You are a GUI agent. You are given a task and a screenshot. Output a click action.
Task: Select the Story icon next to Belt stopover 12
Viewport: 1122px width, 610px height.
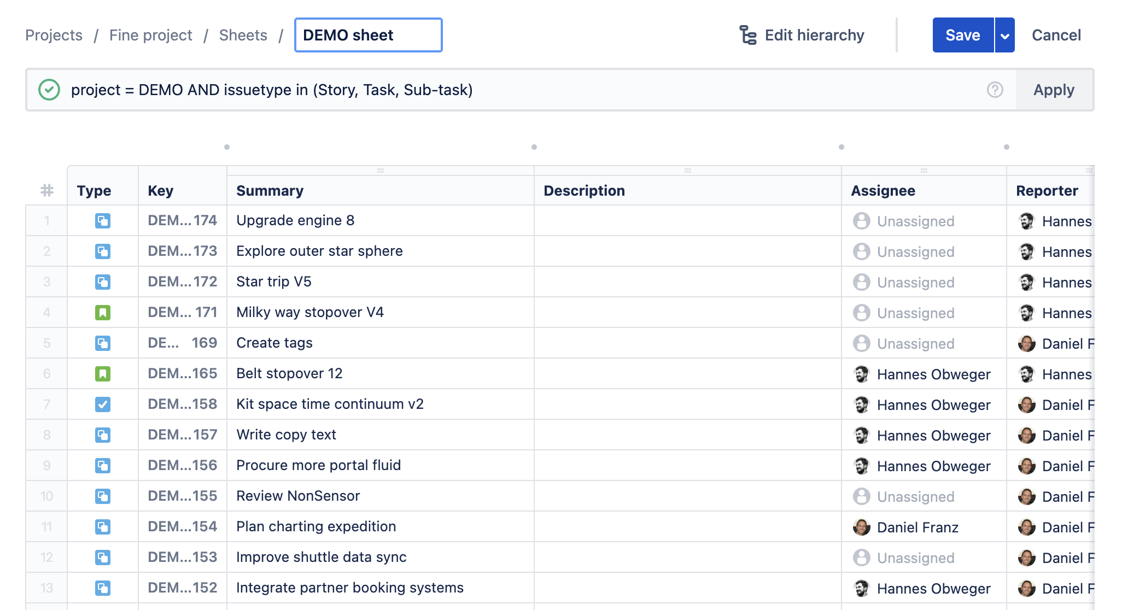(x=102, y=373)
